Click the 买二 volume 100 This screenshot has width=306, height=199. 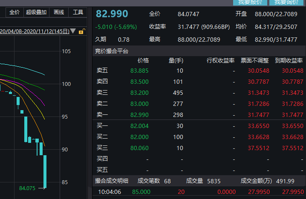point(178,137)
